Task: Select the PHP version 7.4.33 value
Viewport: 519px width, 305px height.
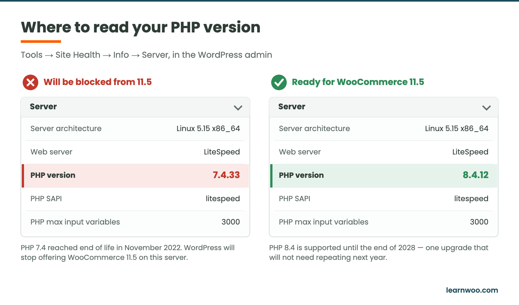Action: click(226, 175)
